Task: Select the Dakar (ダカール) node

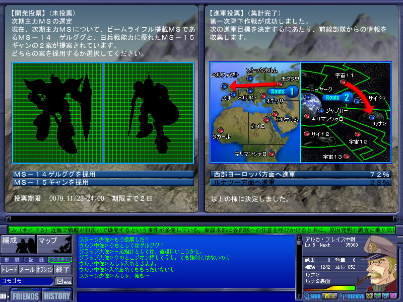Action: 220,130
